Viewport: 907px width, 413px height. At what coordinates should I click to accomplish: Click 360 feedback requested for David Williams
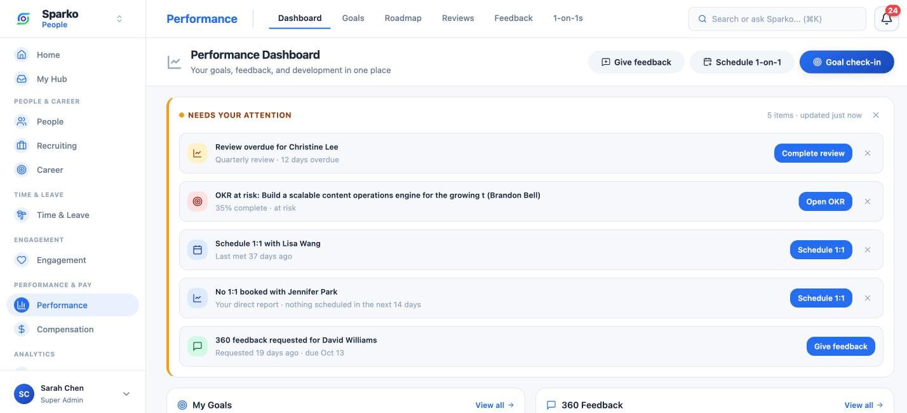coord(296,340)
